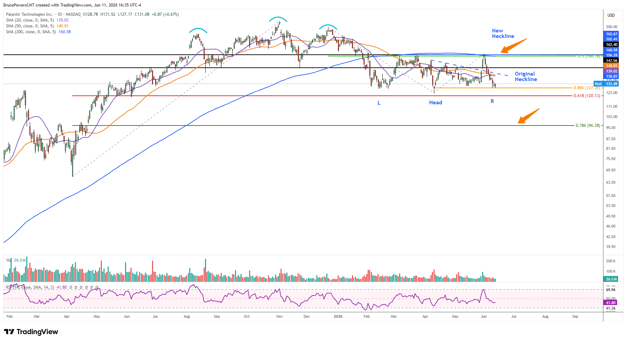This screenshot has width=627, height=342.
Task: Click the 41.80 RSI value tag
Action: [x=611, y=303]
